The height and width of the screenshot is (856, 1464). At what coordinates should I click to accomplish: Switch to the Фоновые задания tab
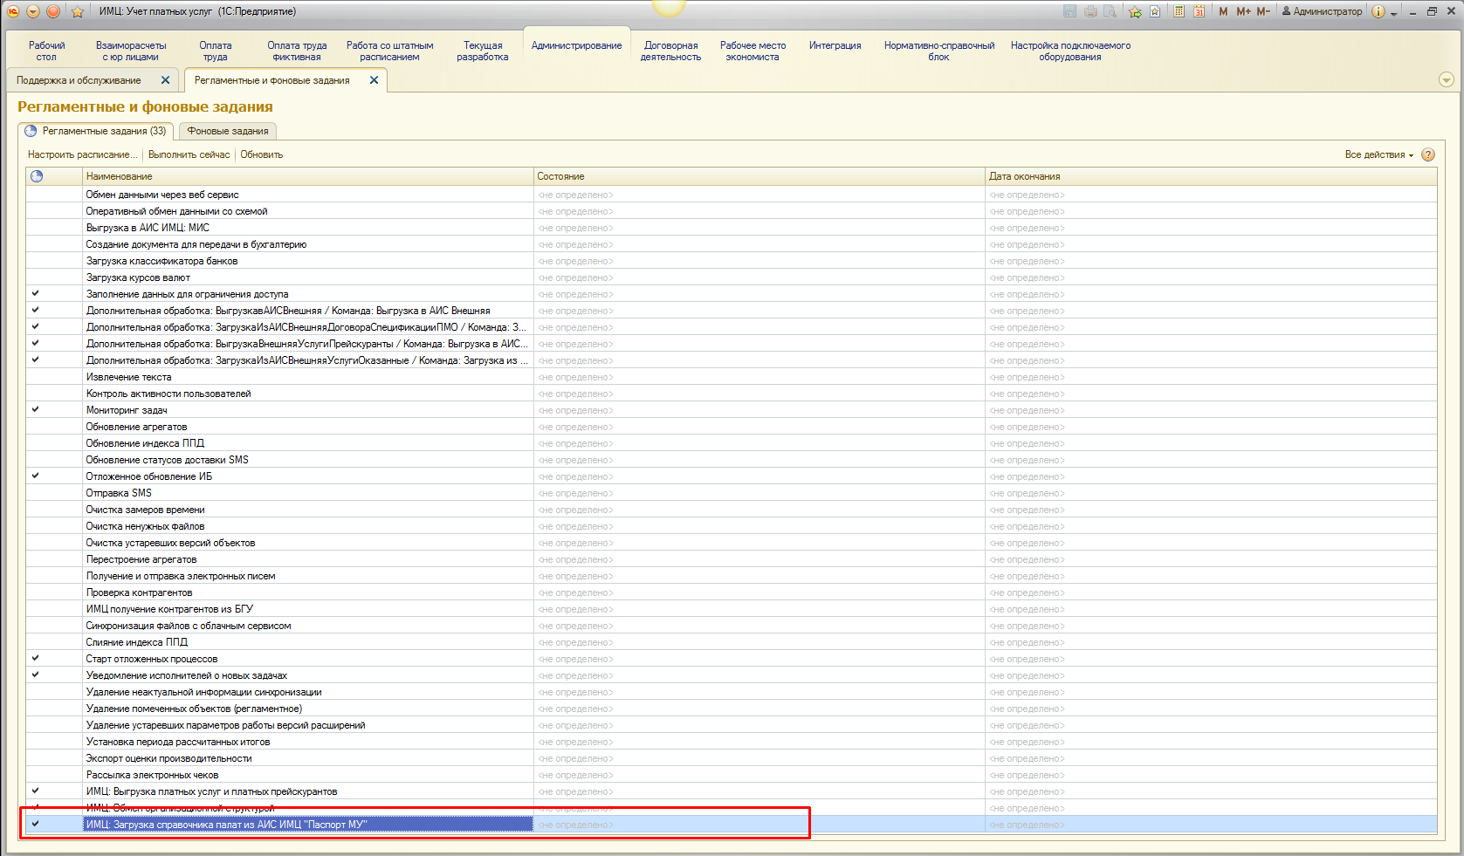coord(228,131)
